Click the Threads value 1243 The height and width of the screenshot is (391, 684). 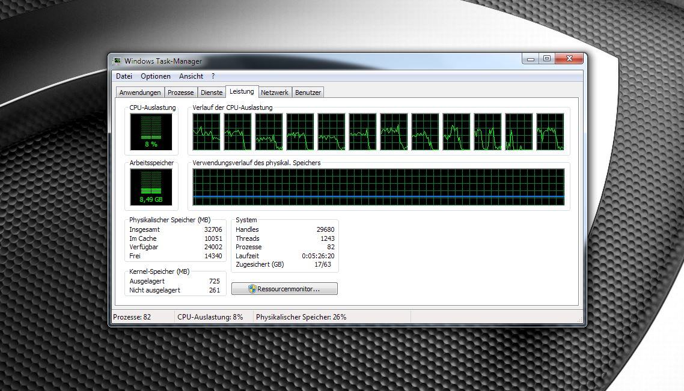coord(328,238)
